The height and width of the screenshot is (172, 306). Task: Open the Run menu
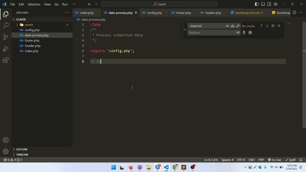pyautogui.click(x=65, y=4)
